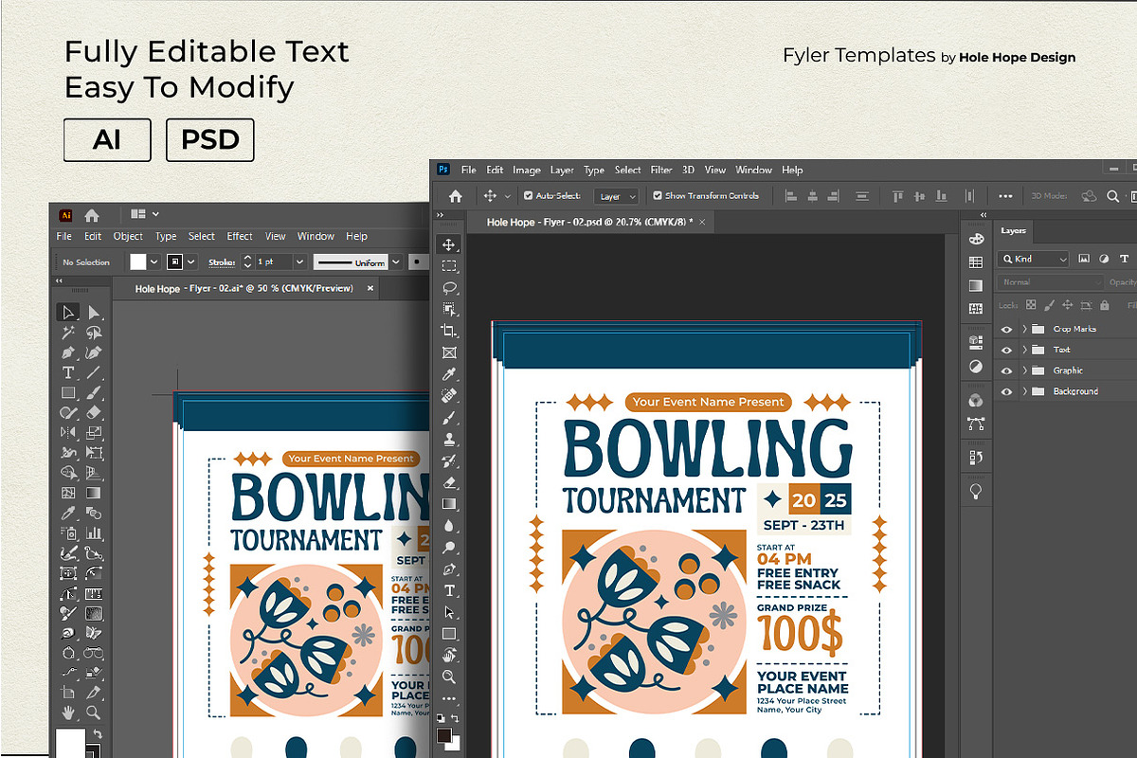
Task: Open Photoshop's 3D menu
Action: pyautogui.click(x=688, y=170)
